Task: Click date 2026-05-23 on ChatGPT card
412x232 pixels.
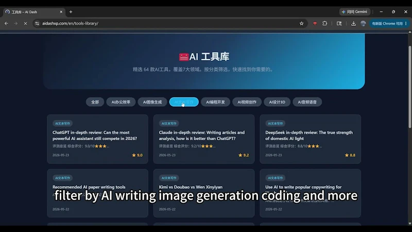Action: [61, 155]
